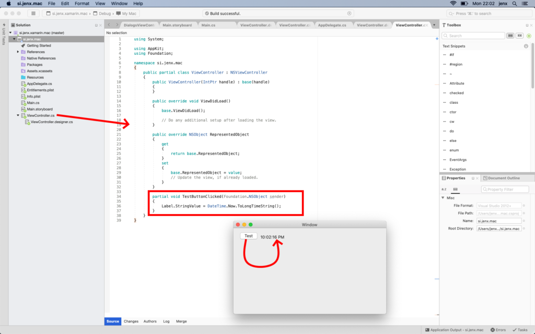
Task: Expand the References folder in Solution tree
Action: pyautogui.click(x=18, y=52)
